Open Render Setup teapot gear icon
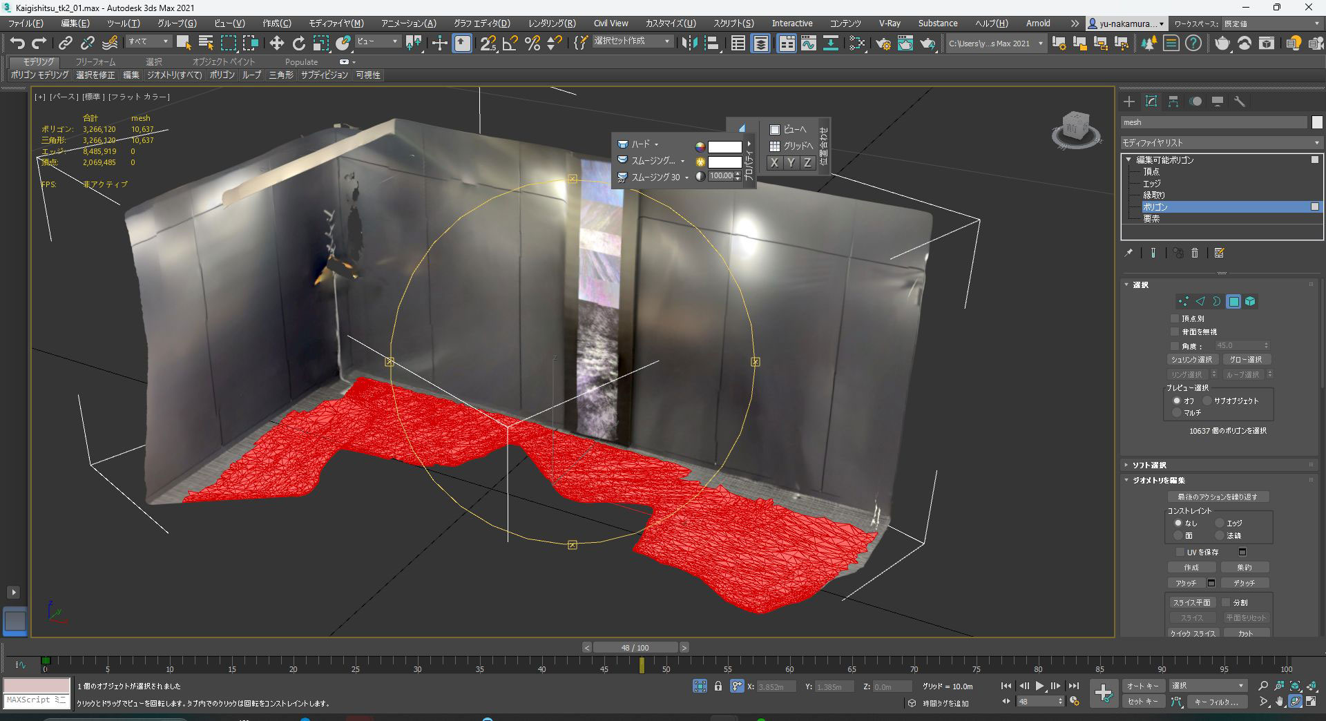 [x=883, y=44]
